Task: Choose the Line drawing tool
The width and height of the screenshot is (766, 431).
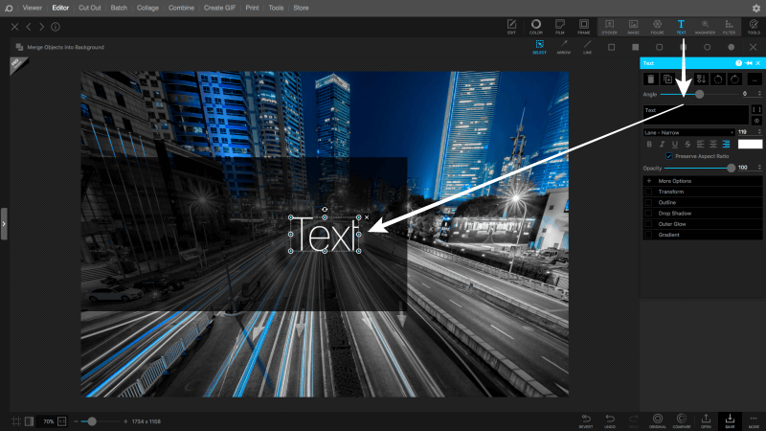Action: [x=588, y=47]
